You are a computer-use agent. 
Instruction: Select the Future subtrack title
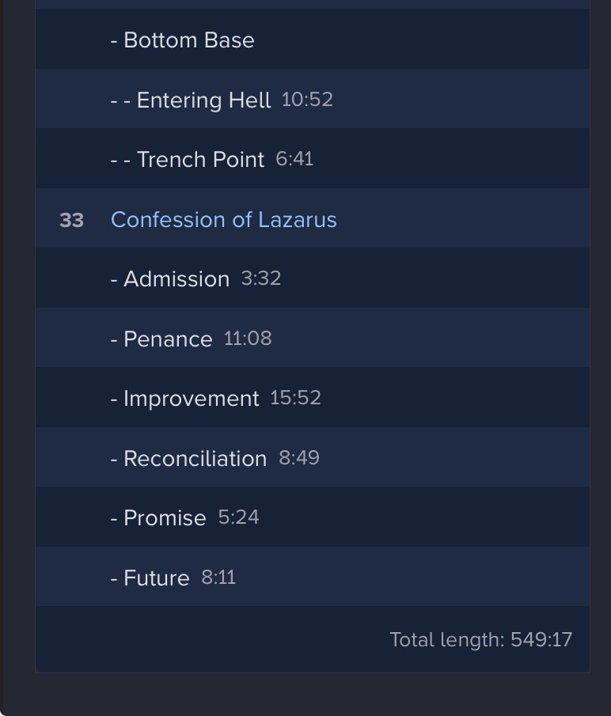pos(150,578)
